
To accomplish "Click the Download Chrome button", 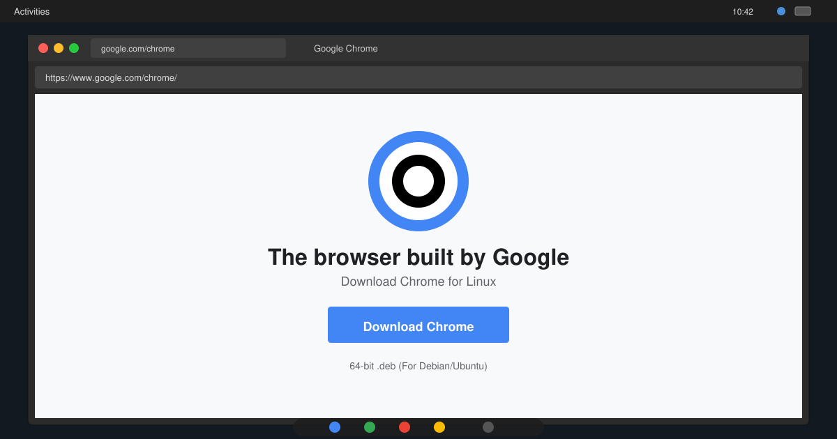I will click(418, 325).
